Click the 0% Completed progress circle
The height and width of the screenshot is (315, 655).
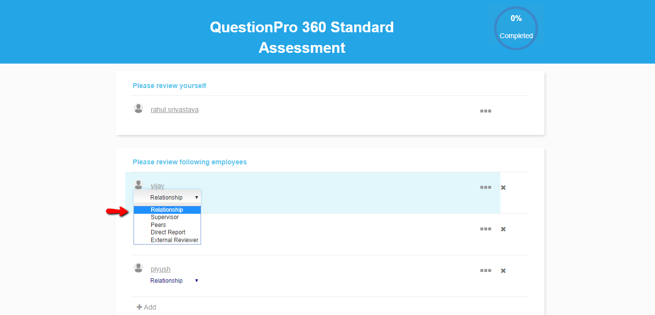click(x=516, y=28)
